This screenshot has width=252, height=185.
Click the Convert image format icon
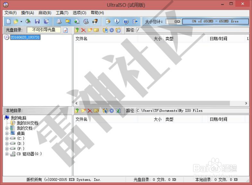click(x=68, y=21)
